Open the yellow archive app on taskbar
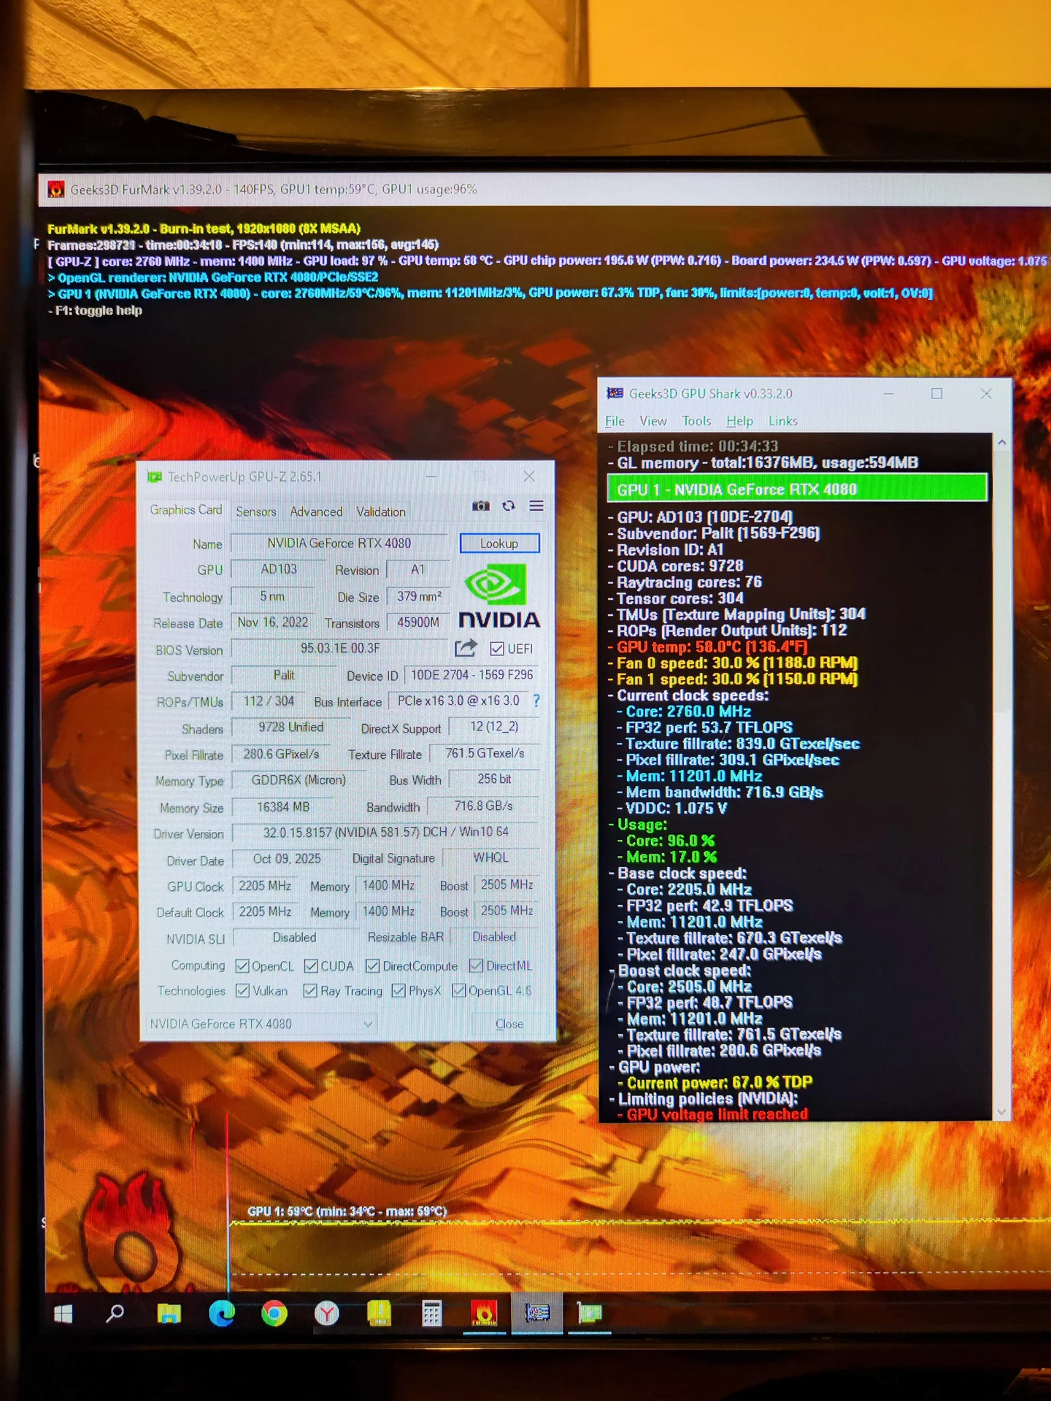Viewport: 1051px width, 1401px height. 379,1313
